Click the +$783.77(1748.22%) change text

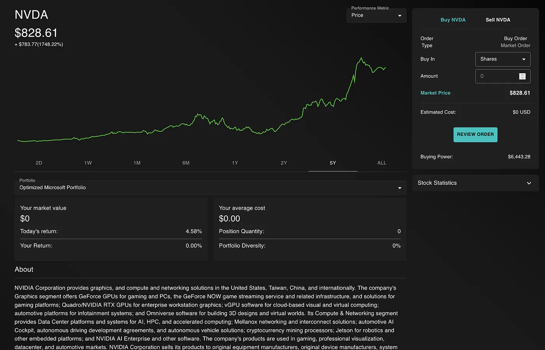pos(39,44)
